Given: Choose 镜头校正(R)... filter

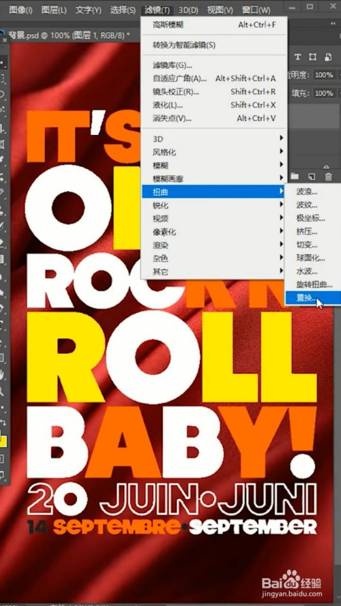Looking at the screenshot, I should [x=214, y=91].
